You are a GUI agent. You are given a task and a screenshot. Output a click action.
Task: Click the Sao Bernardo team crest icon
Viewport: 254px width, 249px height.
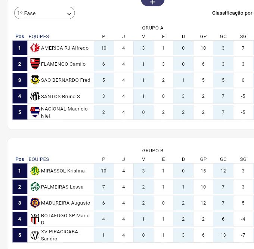pyautogui.click(x=35, y=80)
